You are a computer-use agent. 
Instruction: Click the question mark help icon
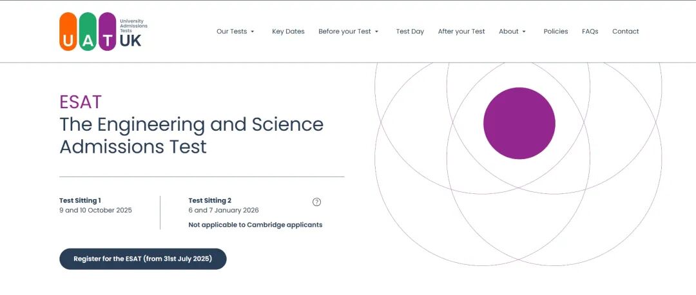316,202
